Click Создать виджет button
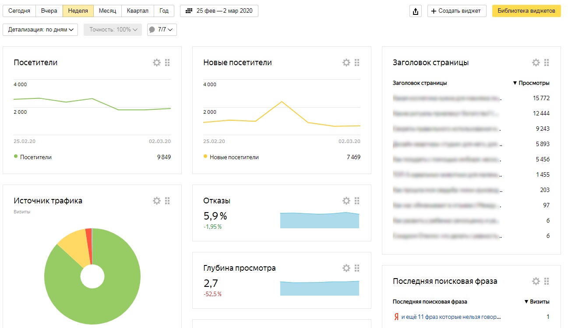Viewport: 568px width, 328px height. tap(456, 11)
